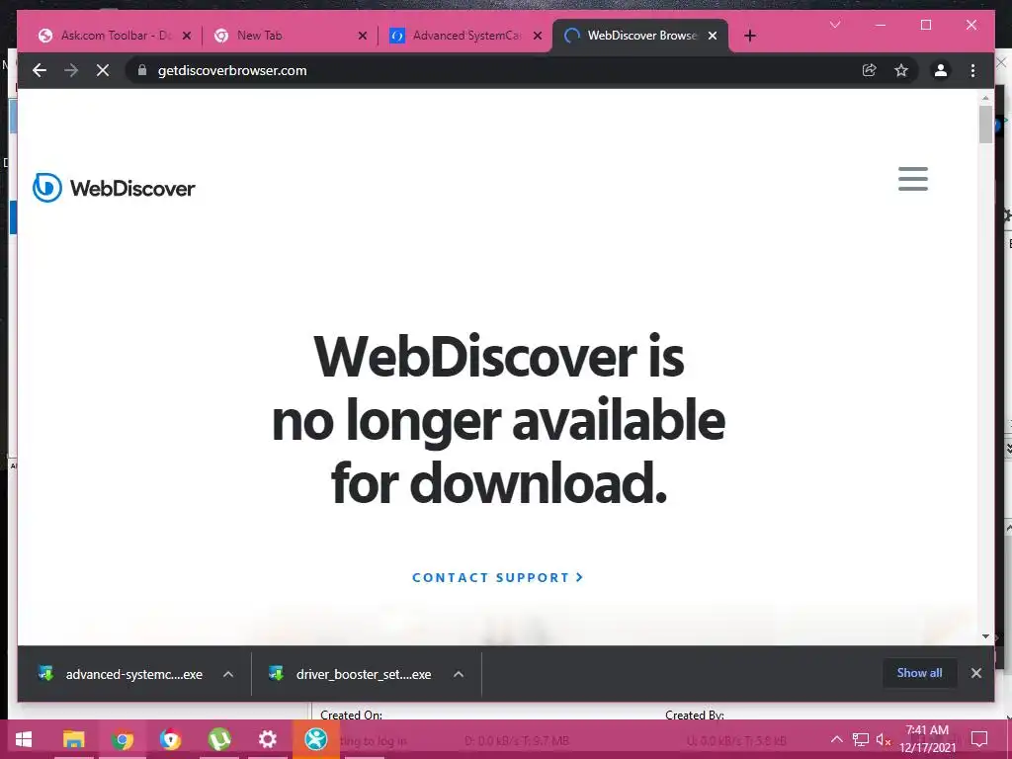Open the advanced-systemc....exe download

click(122, 674)
